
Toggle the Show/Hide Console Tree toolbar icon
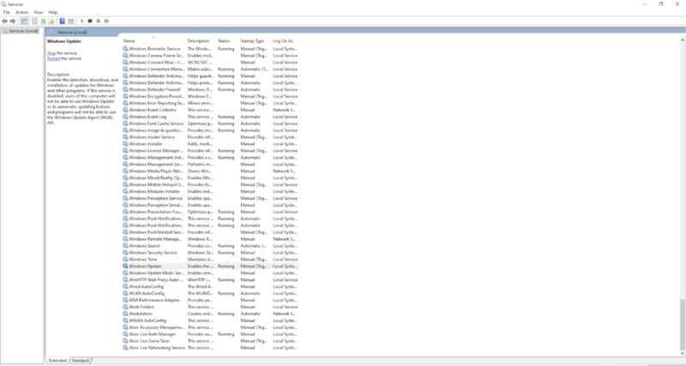[25, 21]
